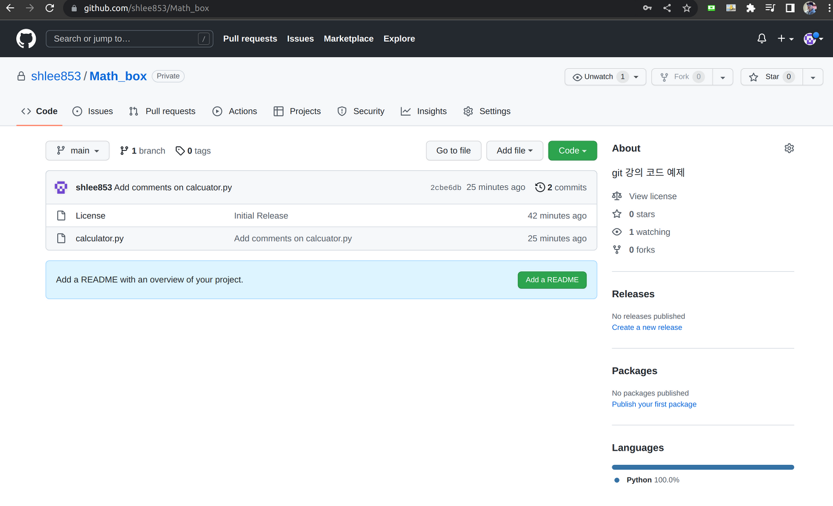Open the Code tab
Screen dimensions: 833x506
coord(39,111)
